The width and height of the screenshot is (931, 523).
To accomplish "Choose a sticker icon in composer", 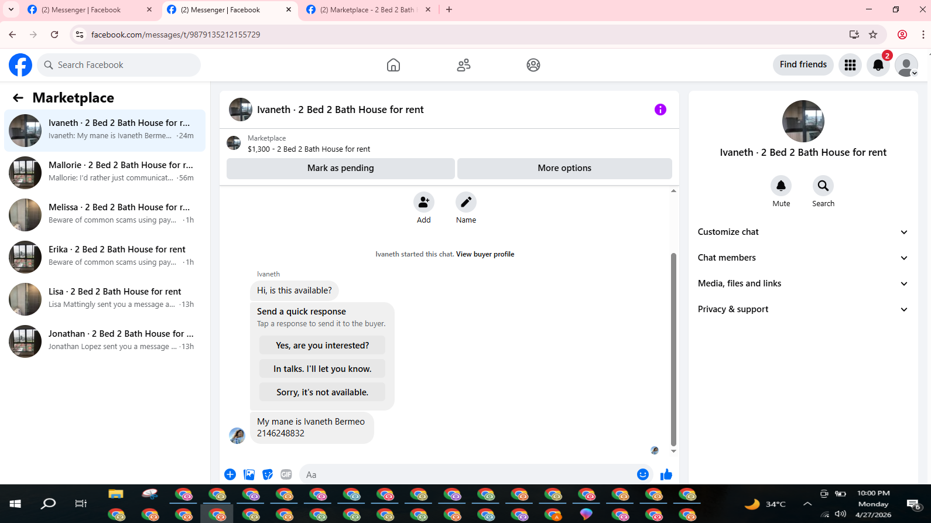I will (268, 474).
